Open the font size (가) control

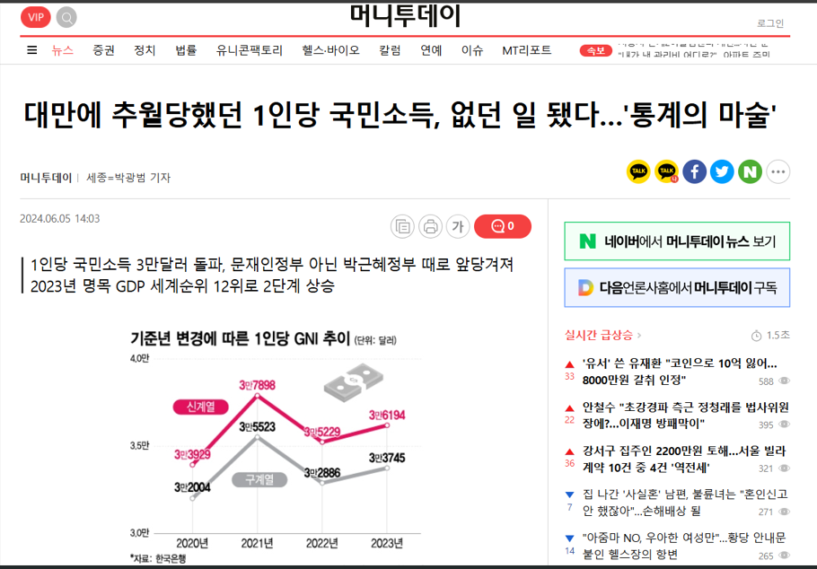point(457,226)
